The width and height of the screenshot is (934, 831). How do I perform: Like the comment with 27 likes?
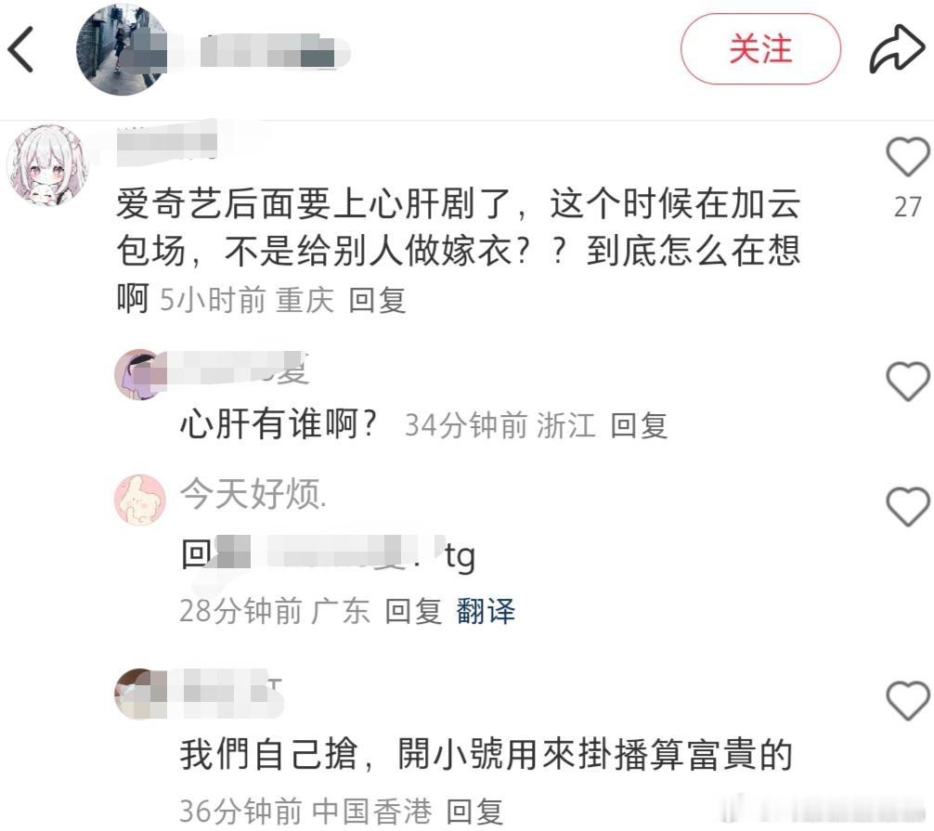pos(908,157)
